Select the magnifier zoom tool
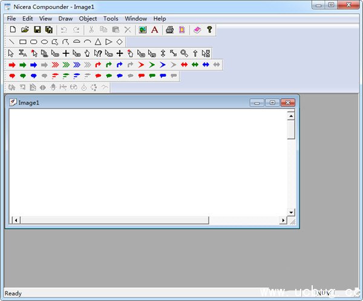This screenshot has width=363, height=301. (184, 53)
